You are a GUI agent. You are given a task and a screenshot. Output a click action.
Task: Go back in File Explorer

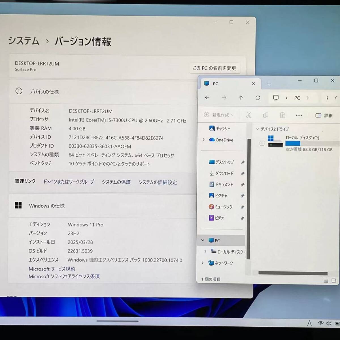207,97
